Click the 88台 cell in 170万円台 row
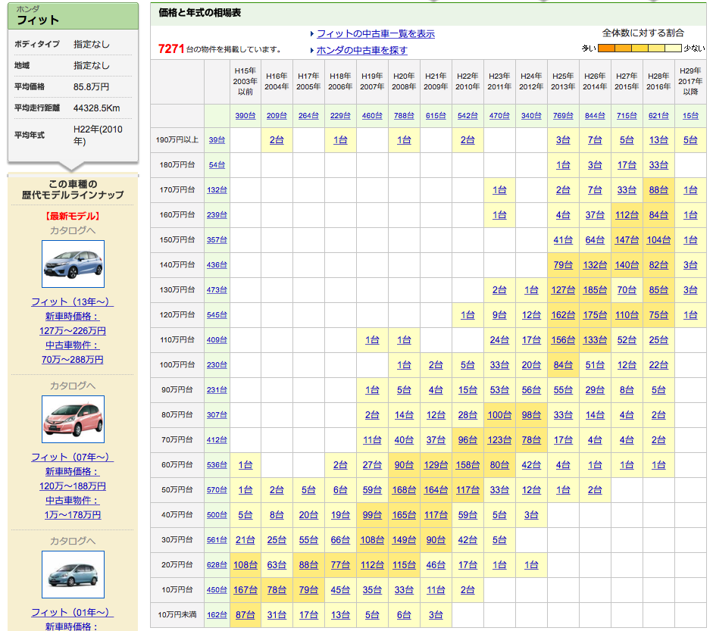This screenshot has width=713, height=631. [x=658, y=189]
